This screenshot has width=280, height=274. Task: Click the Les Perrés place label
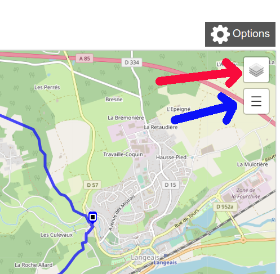click(47, 87)
